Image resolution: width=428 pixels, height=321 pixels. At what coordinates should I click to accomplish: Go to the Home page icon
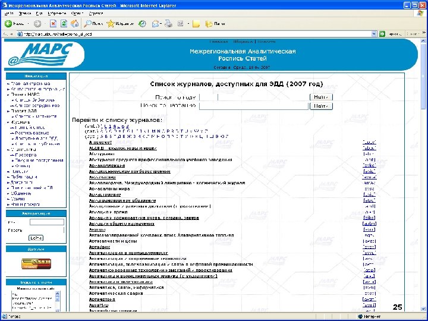coord(74,24)
